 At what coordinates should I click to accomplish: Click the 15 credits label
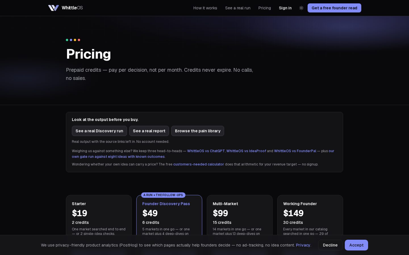[x=222, y=222]
